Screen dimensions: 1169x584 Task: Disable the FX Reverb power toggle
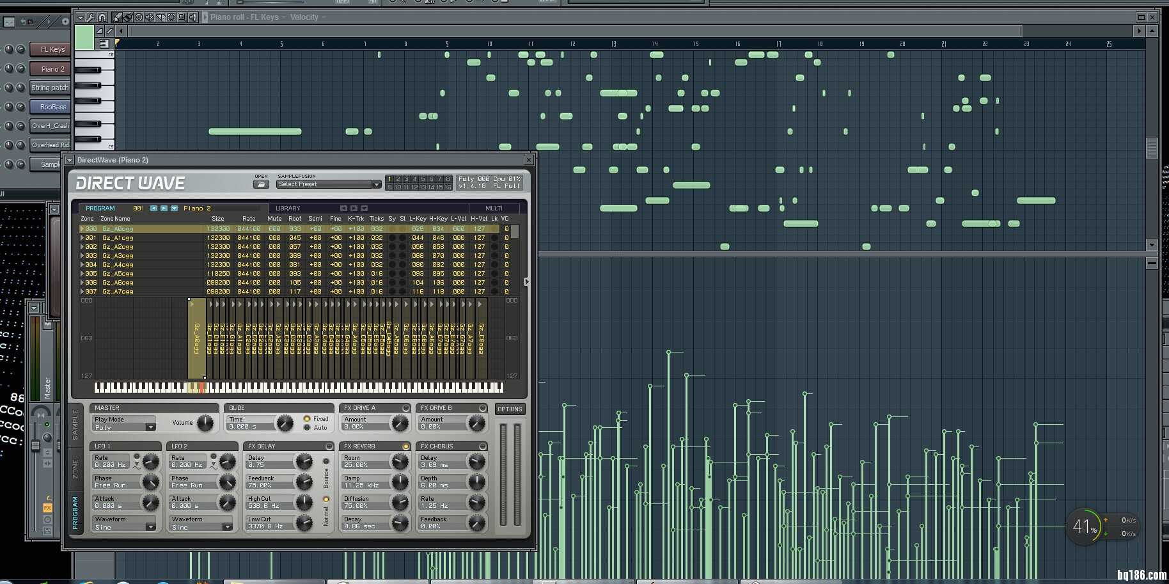405,446
